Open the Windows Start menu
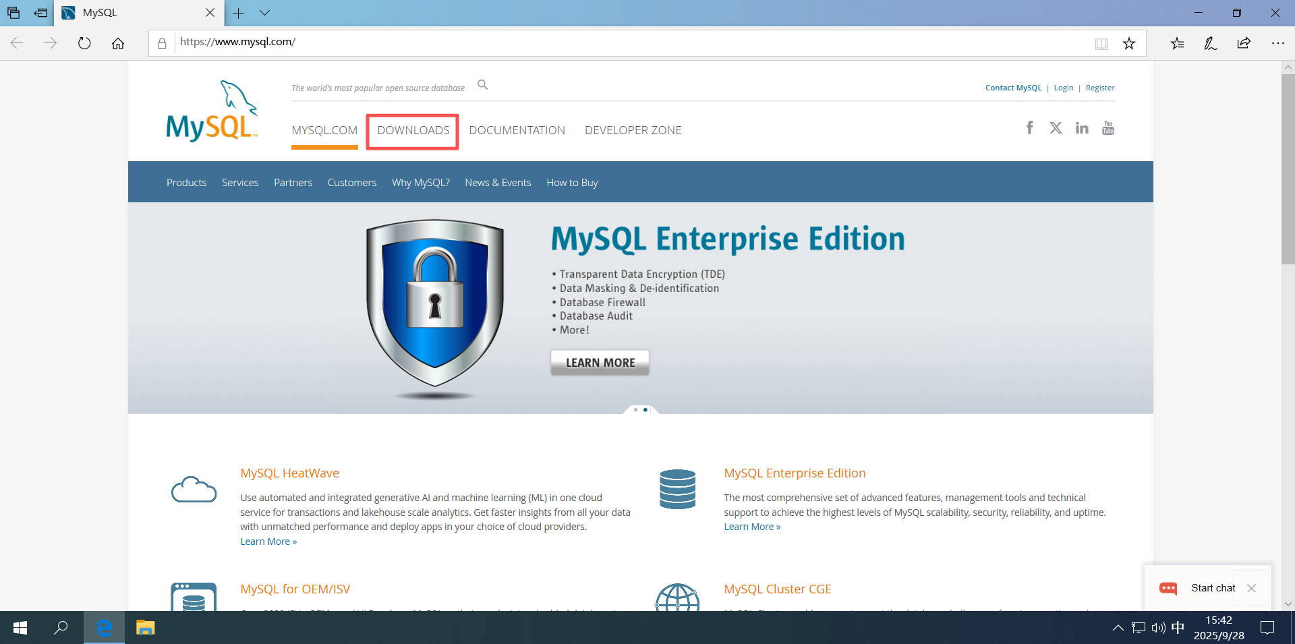This screenshot has width=1295, height=644. [20, 628]
